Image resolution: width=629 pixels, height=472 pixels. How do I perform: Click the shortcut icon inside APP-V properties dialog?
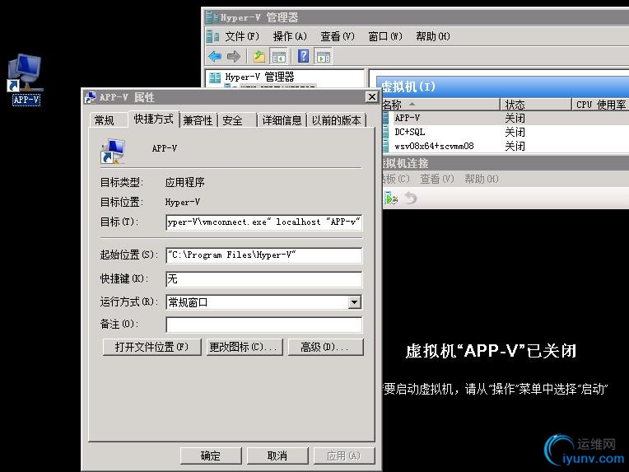[x=113, y=152]
